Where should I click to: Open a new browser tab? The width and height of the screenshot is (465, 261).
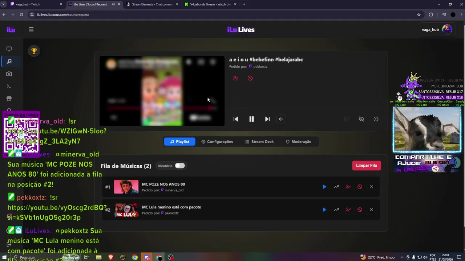pos(244,4)
